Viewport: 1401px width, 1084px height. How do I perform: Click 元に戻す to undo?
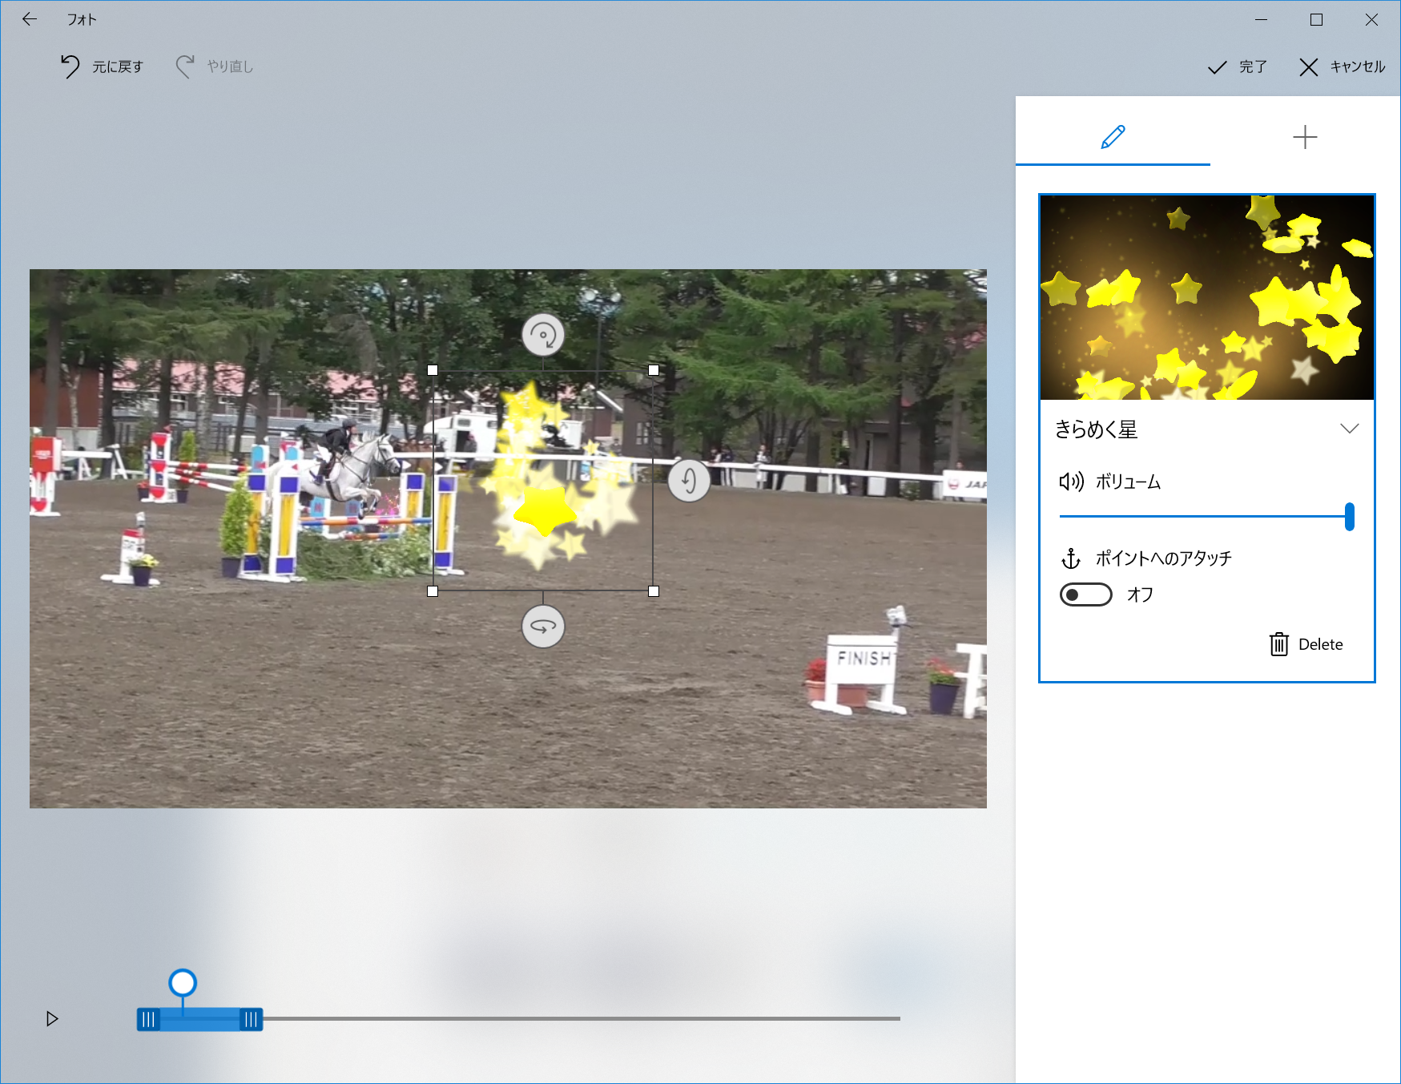[x=102, y=66]
